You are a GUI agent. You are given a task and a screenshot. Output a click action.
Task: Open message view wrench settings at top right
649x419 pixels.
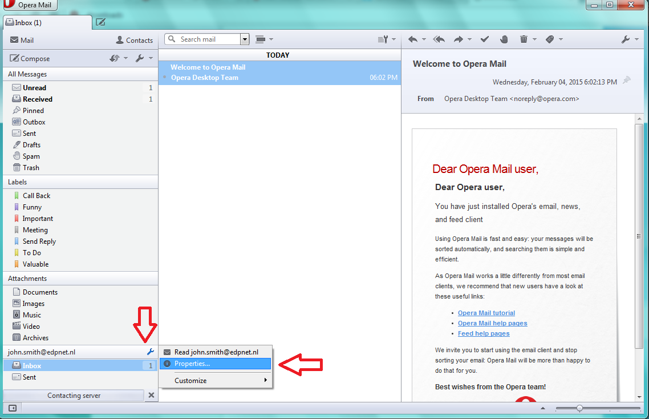[x=626, y=39]
